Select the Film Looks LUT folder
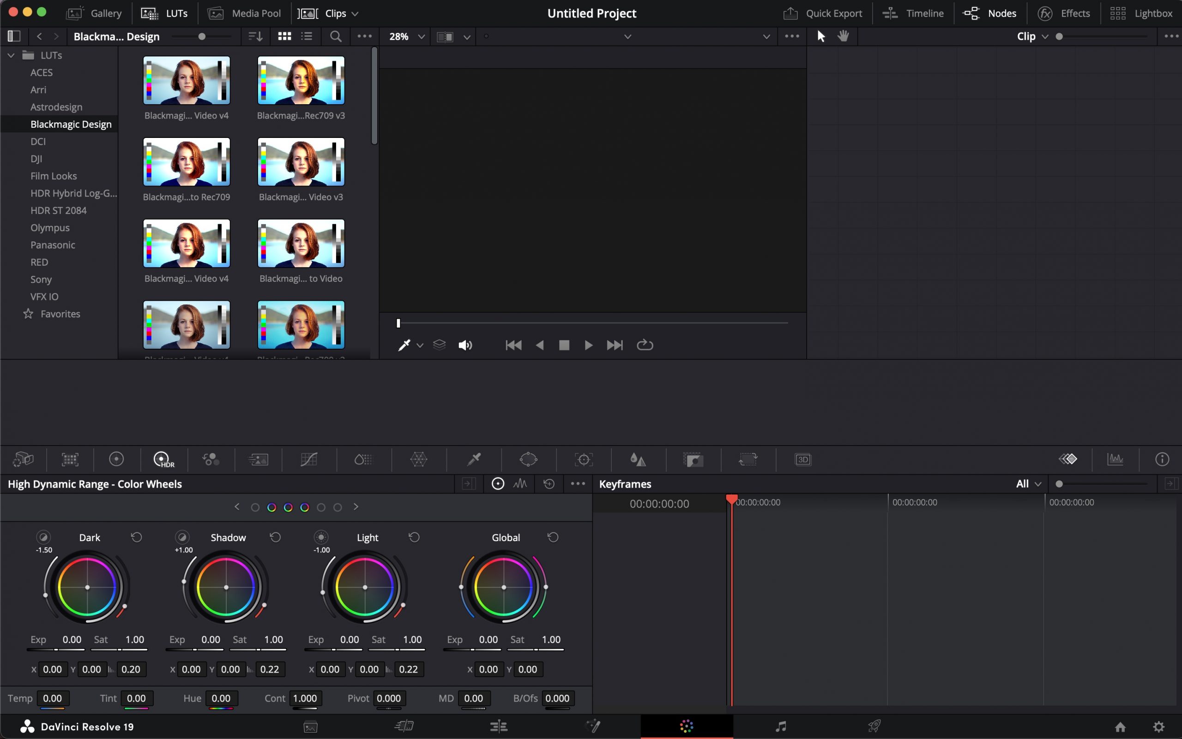 pyautogui.click(x=53, y=176)
